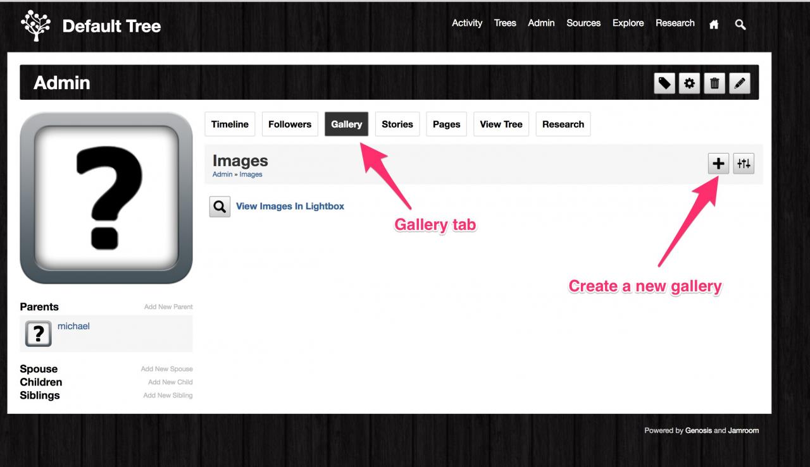The height and width of the screenshot is (467, 810).
Task: Click the magnifier lightbox icon
Action: point(220,207)
